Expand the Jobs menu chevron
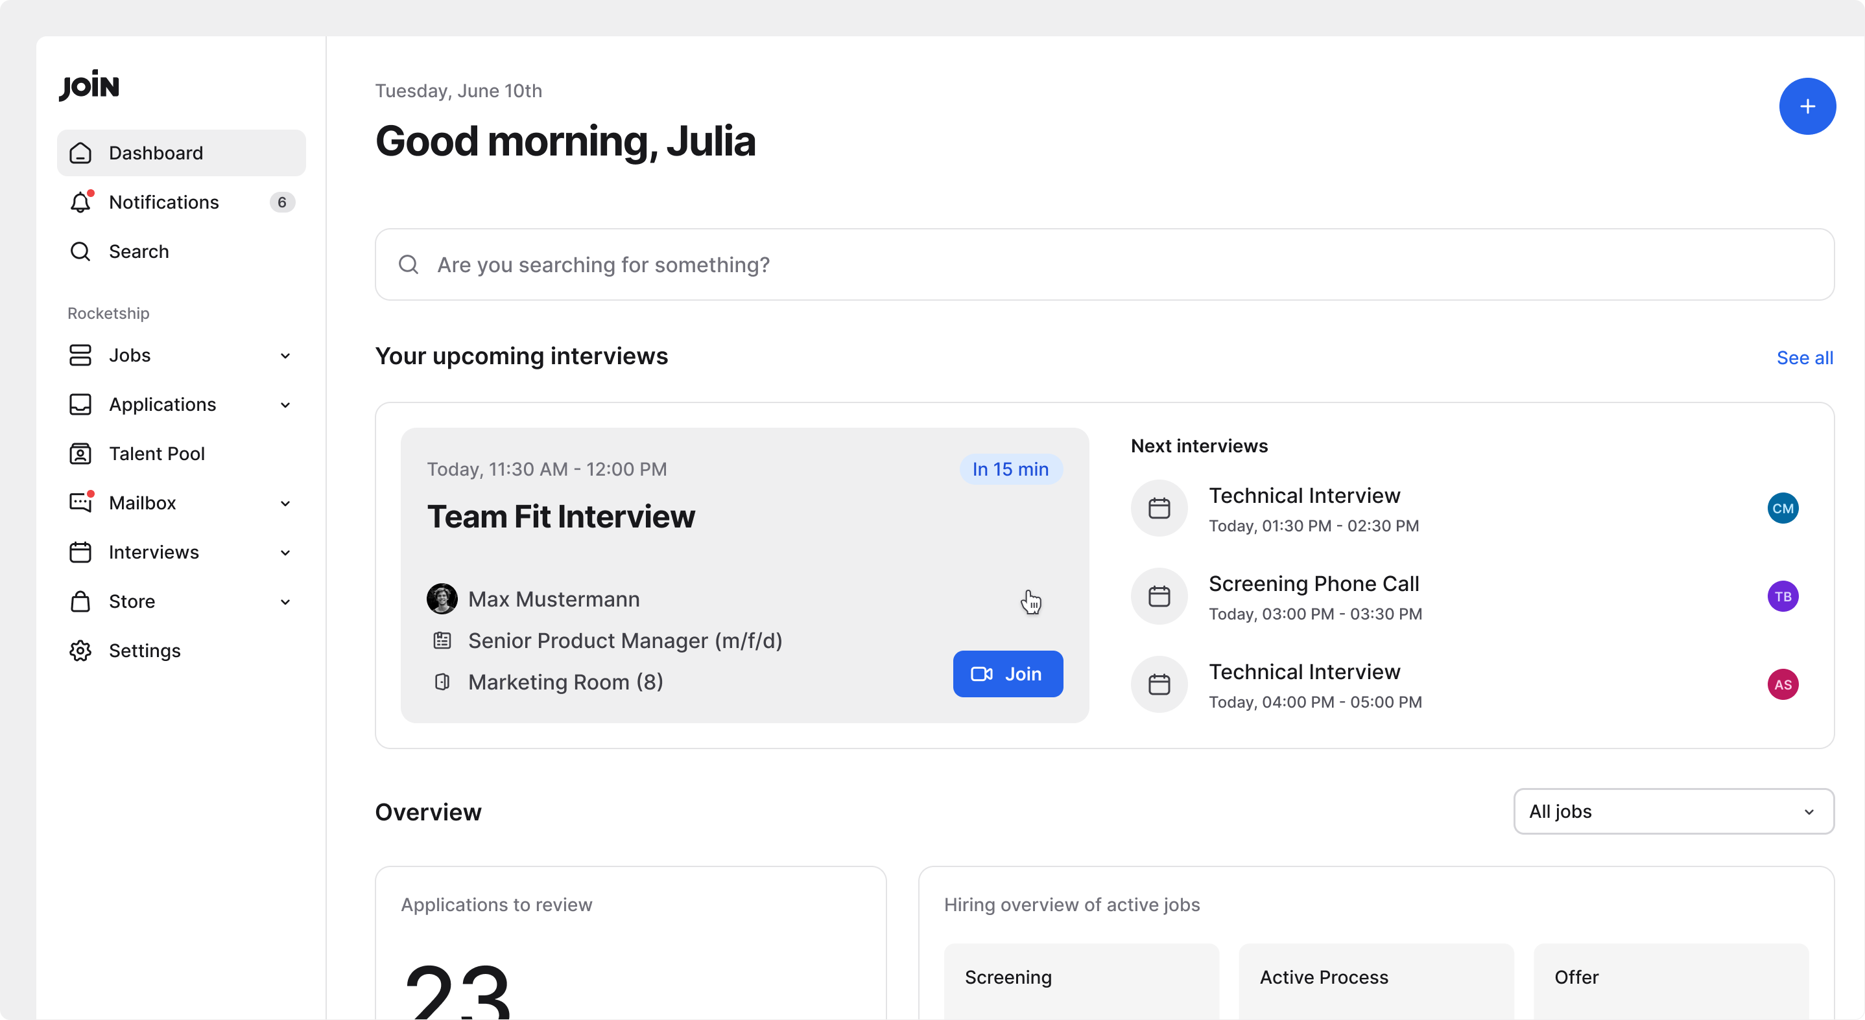Image resolution: width=1865 pixels, height=1020 pixels. click(x=285, y=355)
